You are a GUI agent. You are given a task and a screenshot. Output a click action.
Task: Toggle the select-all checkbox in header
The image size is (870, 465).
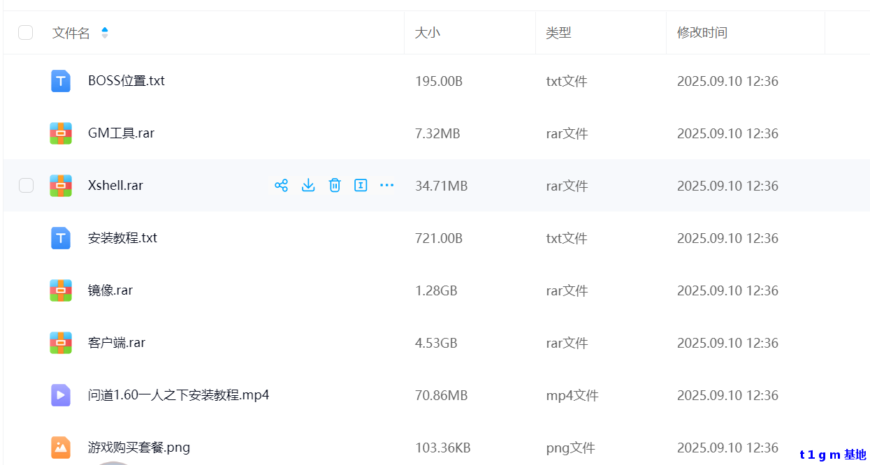[25, 32]
